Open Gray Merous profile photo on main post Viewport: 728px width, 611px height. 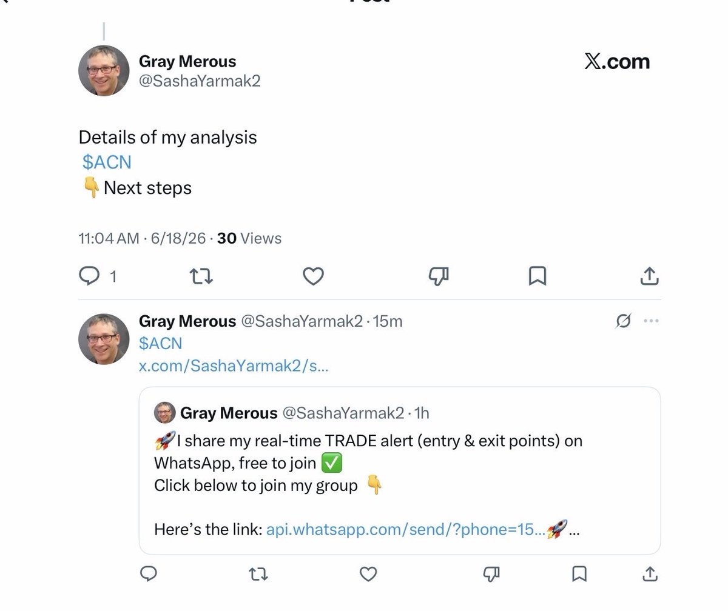pos(104,70)
